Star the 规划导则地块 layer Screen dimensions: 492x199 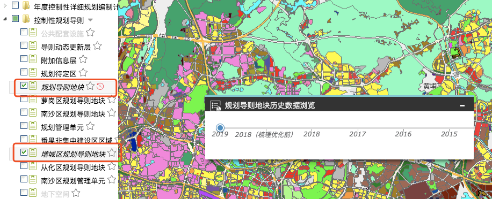(x=90, y=86)
